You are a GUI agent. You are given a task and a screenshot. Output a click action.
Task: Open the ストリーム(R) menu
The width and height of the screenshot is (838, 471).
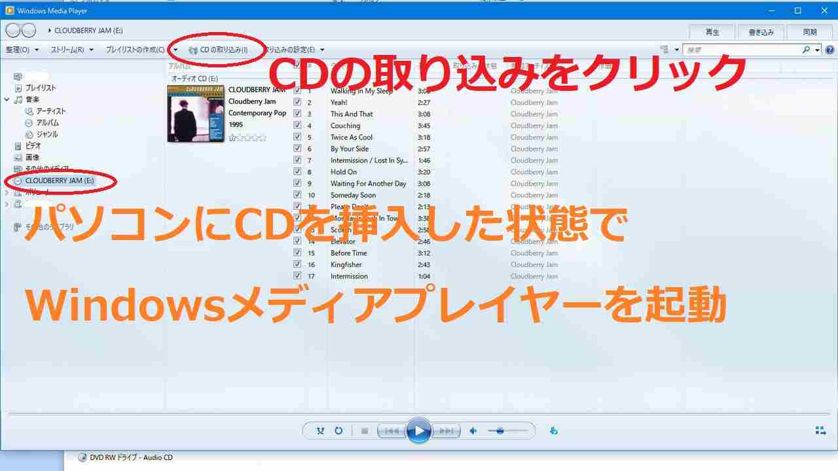[x=72, y=50]
